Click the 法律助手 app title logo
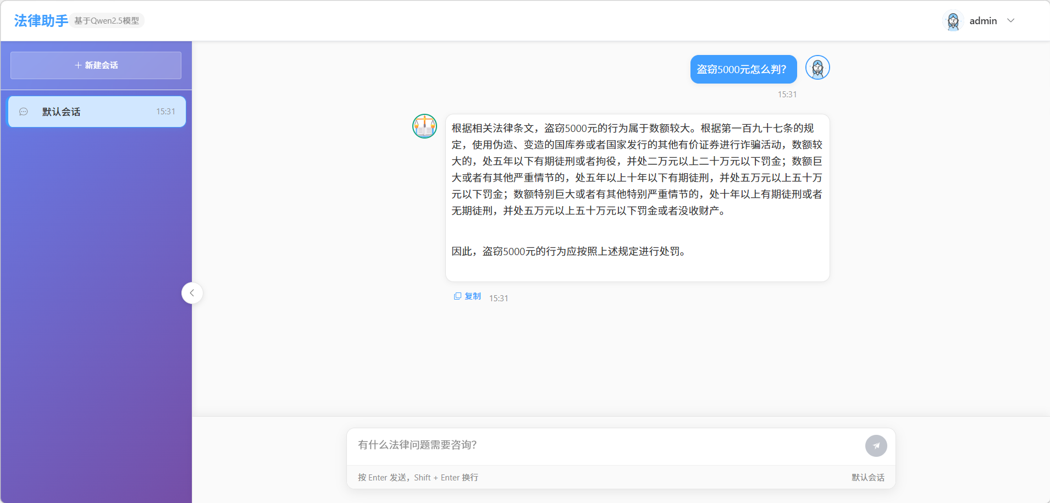This screenshot has width=1050, height=503. click(x=41, y=21)
